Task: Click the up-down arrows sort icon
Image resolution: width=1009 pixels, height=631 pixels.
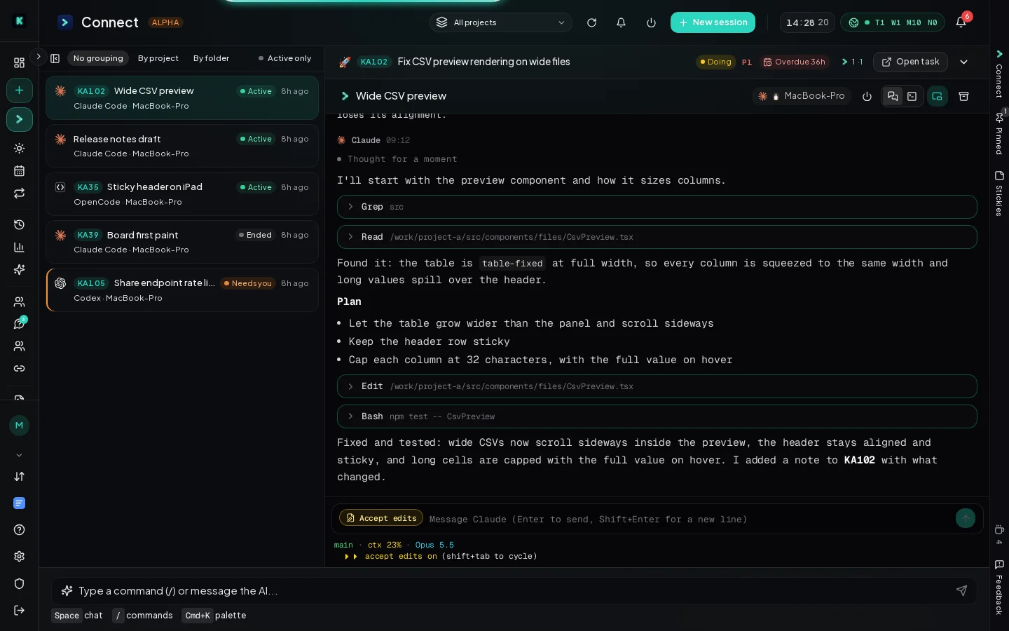Action: [x=19, y=477]
